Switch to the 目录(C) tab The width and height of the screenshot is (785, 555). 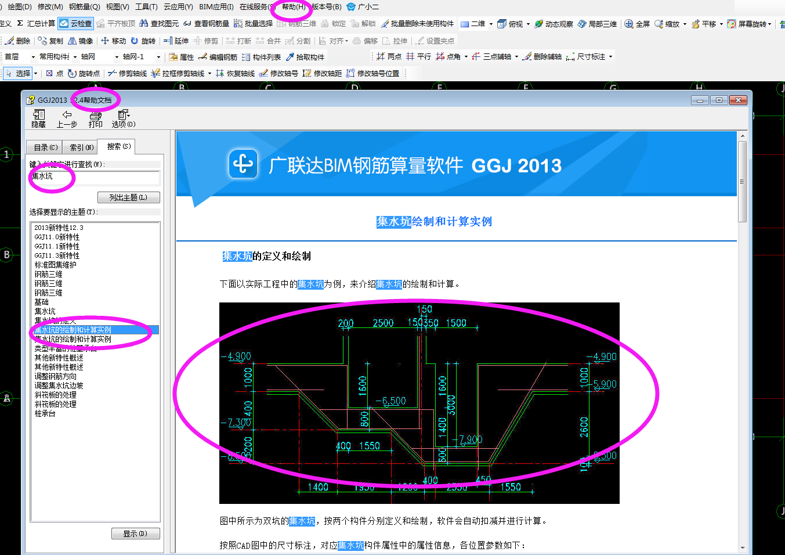pos(45,147)
